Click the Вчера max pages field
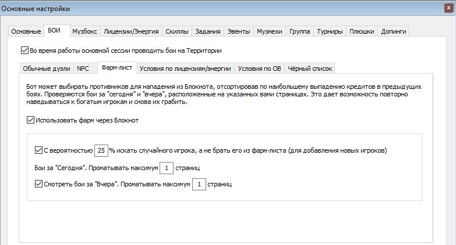The width and height of the screenshot is (456, 245). click(199, 184)
